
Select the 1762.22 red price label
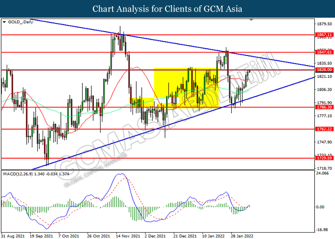point(324,129)
